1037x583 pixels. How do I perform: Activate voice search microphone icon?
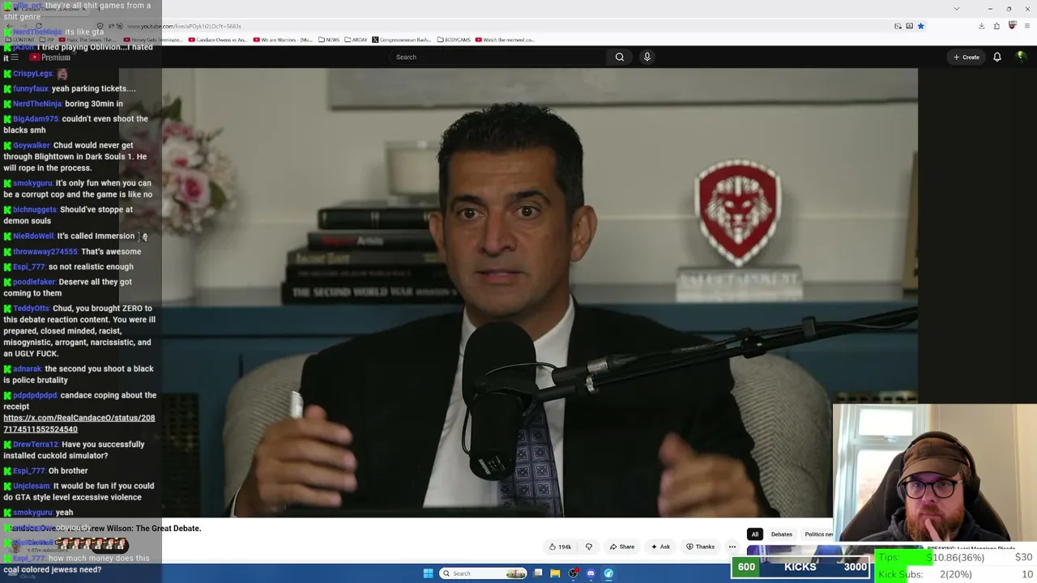click(647, 57)
